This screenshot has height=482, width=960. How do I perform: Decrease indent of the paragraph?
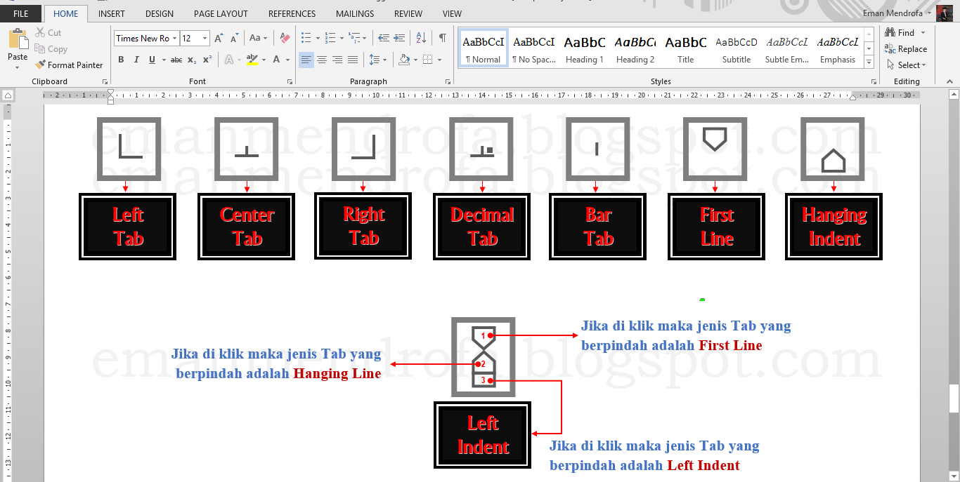pyautogui.click(x=383, y=38)
